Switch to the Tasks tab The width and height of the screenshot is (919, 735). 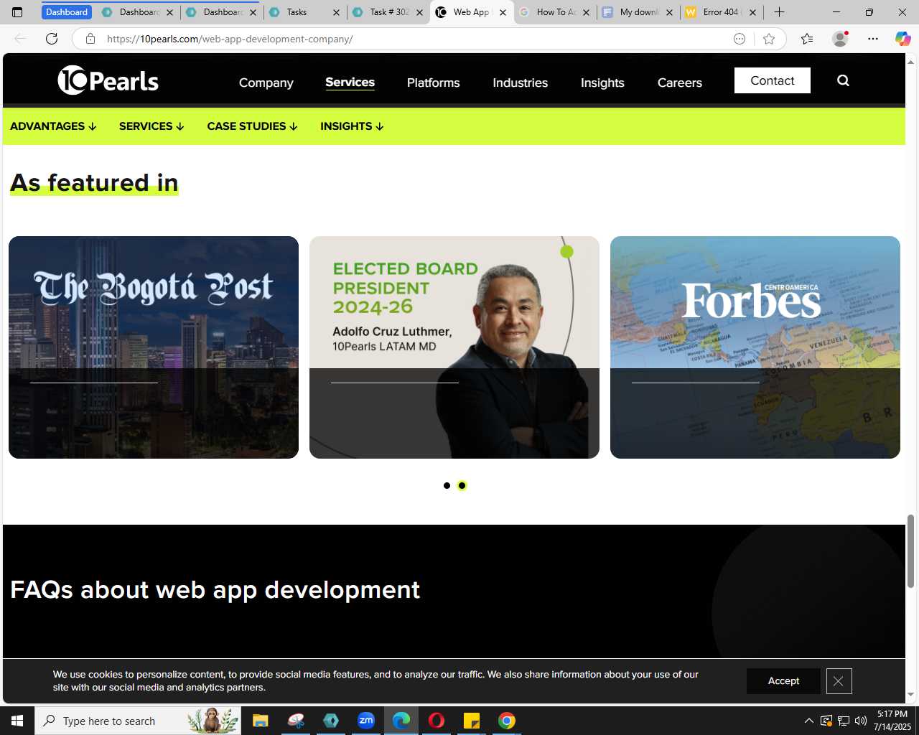[x=305, y=12]
